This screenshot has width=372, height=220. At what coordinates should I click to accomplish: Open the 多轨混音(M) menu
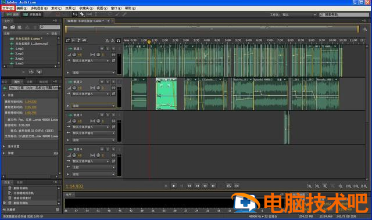point(39,8)
